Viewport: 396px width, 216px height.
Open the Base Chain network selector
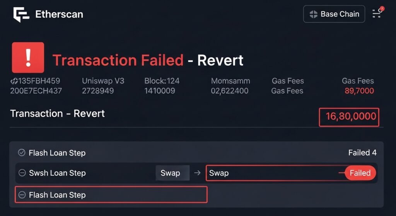tap(334, 14)
